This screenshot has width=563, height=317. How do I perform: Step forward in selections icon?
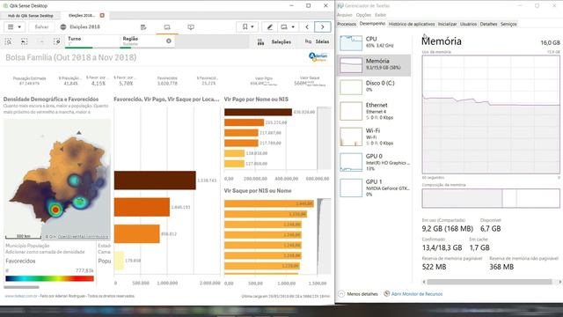tap(41, 41)
